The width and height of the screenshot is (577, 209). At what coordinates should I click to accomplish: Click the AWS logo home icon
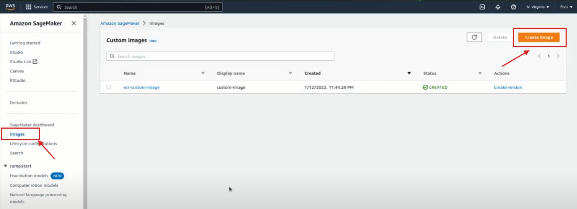point(10,7)
